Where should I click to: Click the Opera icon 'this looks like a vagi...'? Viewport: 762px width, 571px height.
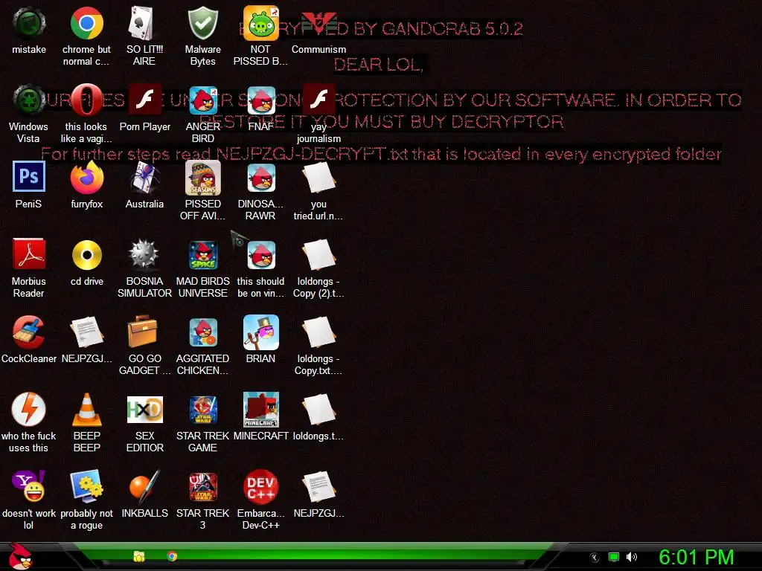(x=86, y=100)
